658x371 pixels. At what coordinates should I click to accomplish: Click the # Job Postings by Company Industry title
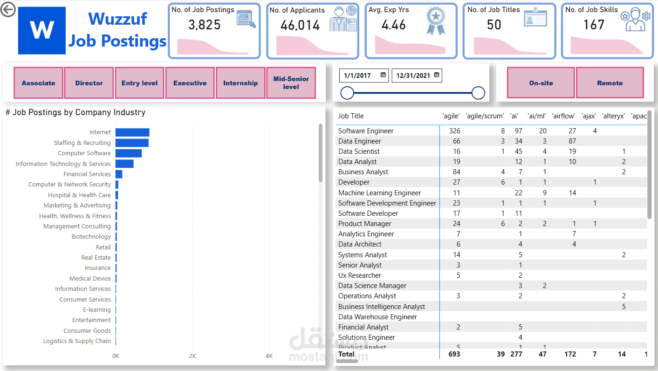click(75, 112)
